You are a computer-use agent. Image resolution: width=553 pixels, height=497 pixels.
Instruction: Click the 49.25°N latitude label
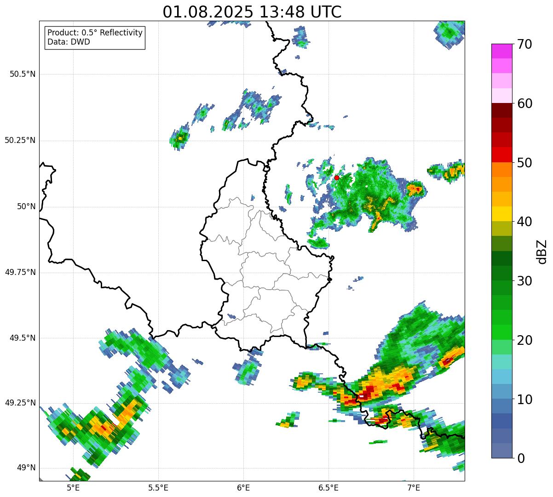click(x=20, y=403)
